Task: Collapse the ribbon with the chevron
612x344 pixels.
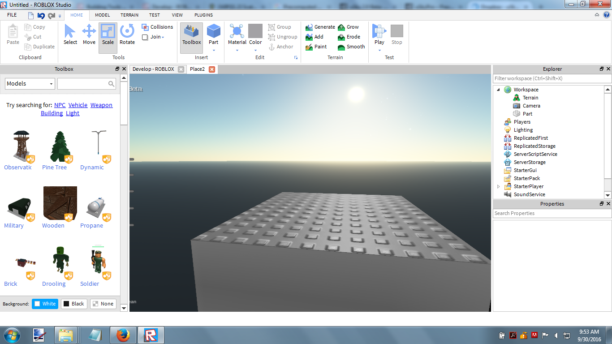Action: tap(597, 15)
